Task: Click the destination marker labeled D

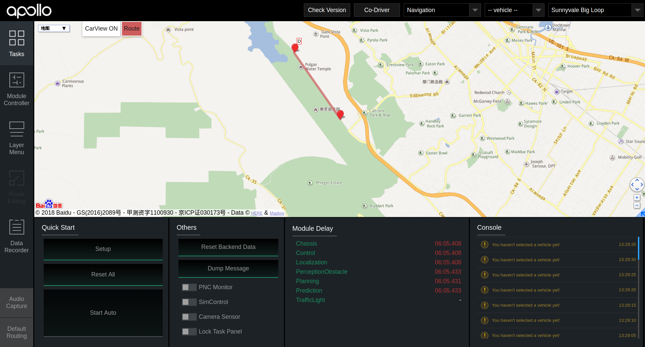Action: point(295,48)
